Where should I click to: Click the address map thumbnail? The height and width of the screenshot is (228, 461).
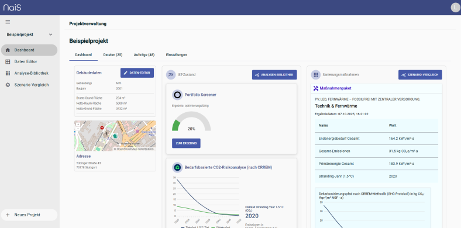tap(115, 136)
